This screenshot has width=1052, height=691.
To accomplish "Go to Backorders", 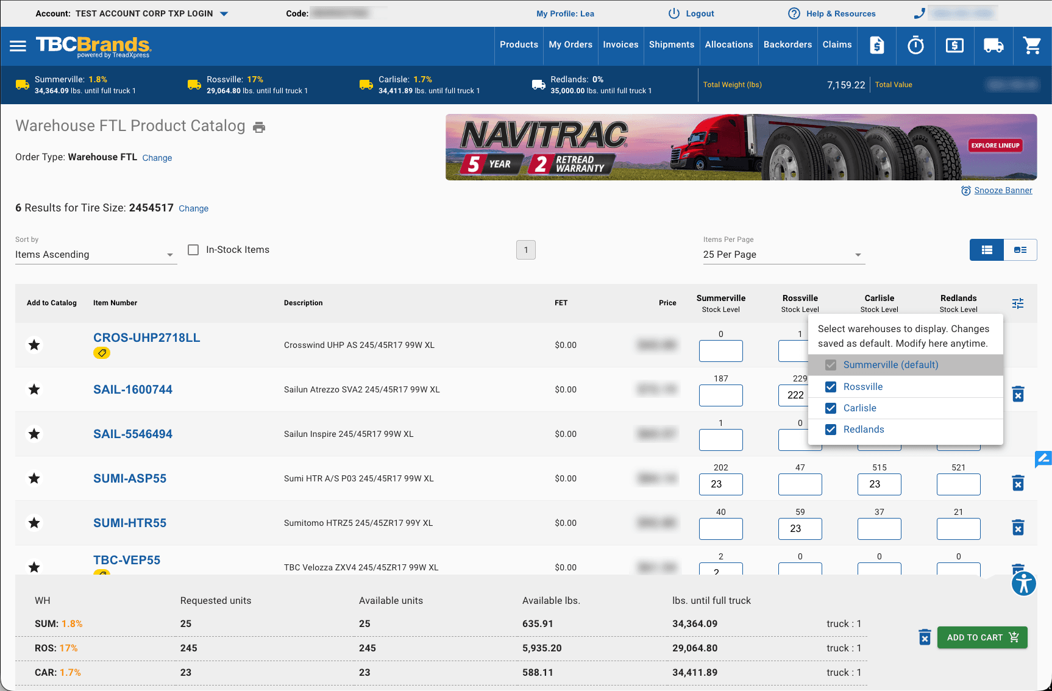I will click(787, 44).
